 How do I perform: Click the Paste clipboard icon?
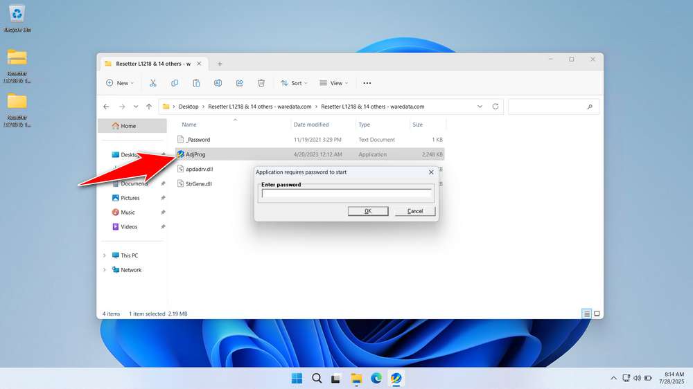point(196,83)
